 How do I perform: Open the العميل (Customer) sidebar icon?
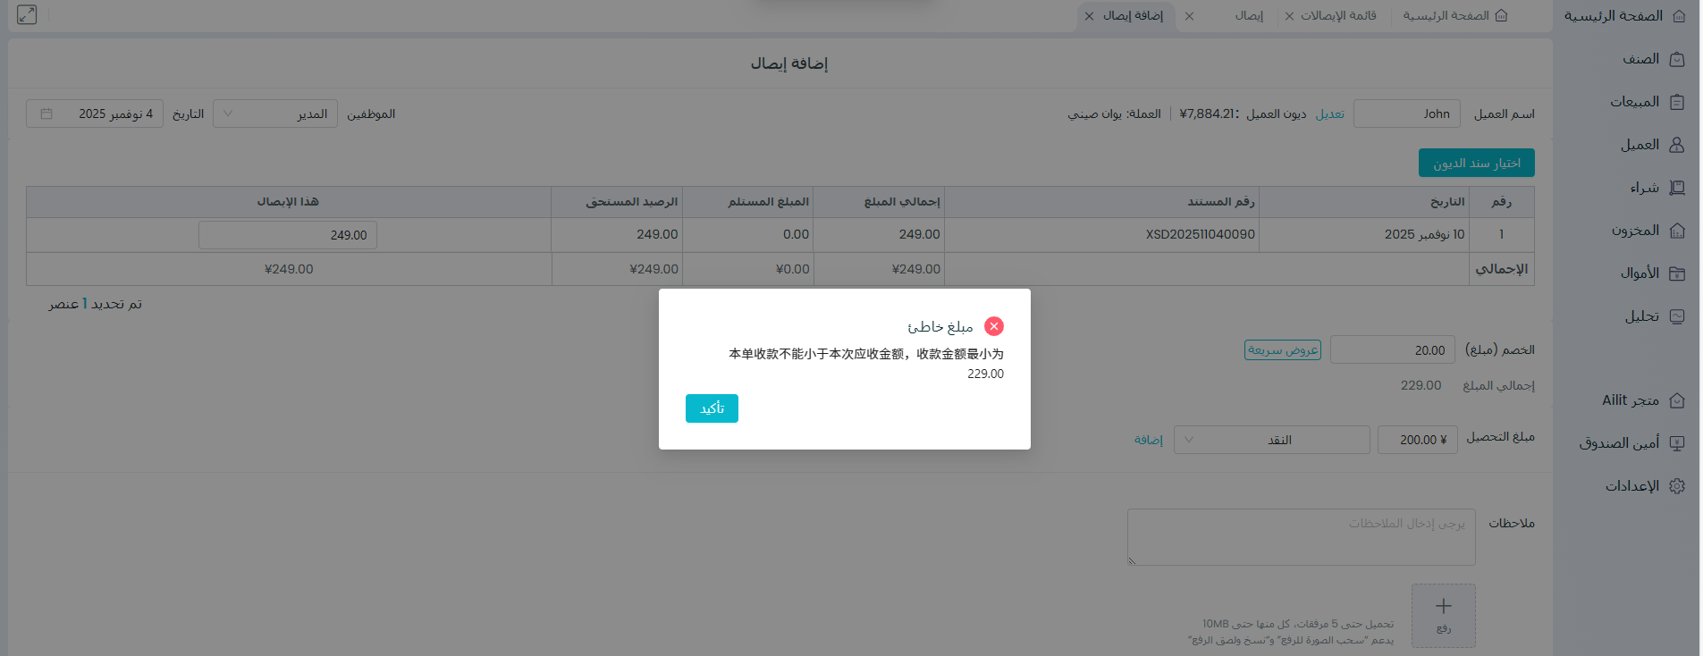pyautogui.click(x=1677, y=145)
